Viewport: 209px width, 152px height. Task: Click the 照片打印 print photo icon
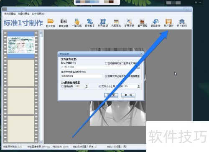tap(182, 23)
